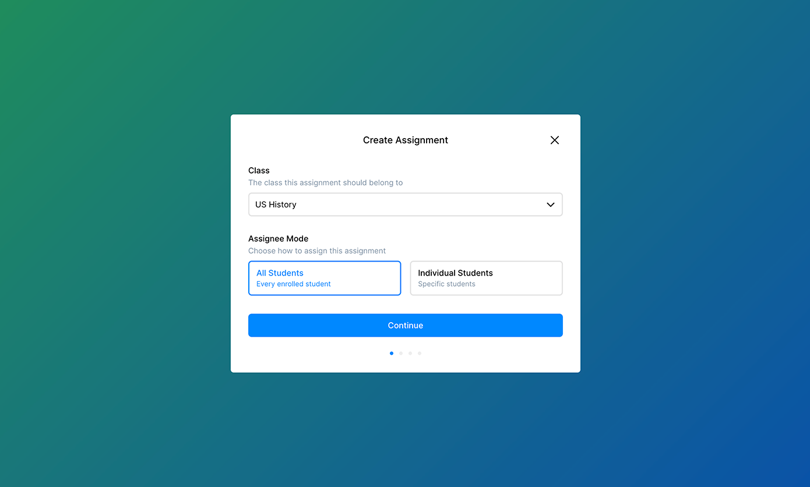Image resolution: width=810 pixels, height=487 pixels.
Task: Click empty white space beside the step dots
Action: (x=495, y=353)
